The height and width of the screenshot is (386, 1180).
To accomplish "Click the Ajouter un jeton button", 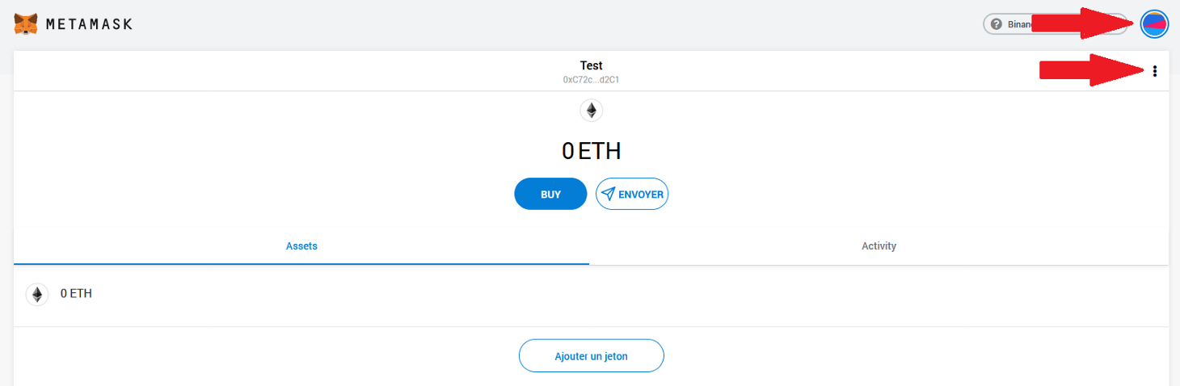I will pyautogui.click(x=591, y=355).
